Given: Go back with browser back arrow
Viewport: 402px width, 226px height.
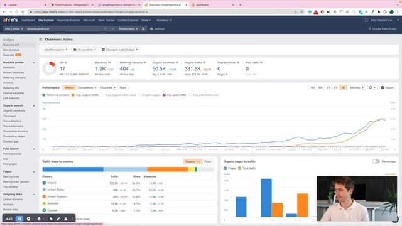Looking at the screenshot, I should (x=4, y=12).
